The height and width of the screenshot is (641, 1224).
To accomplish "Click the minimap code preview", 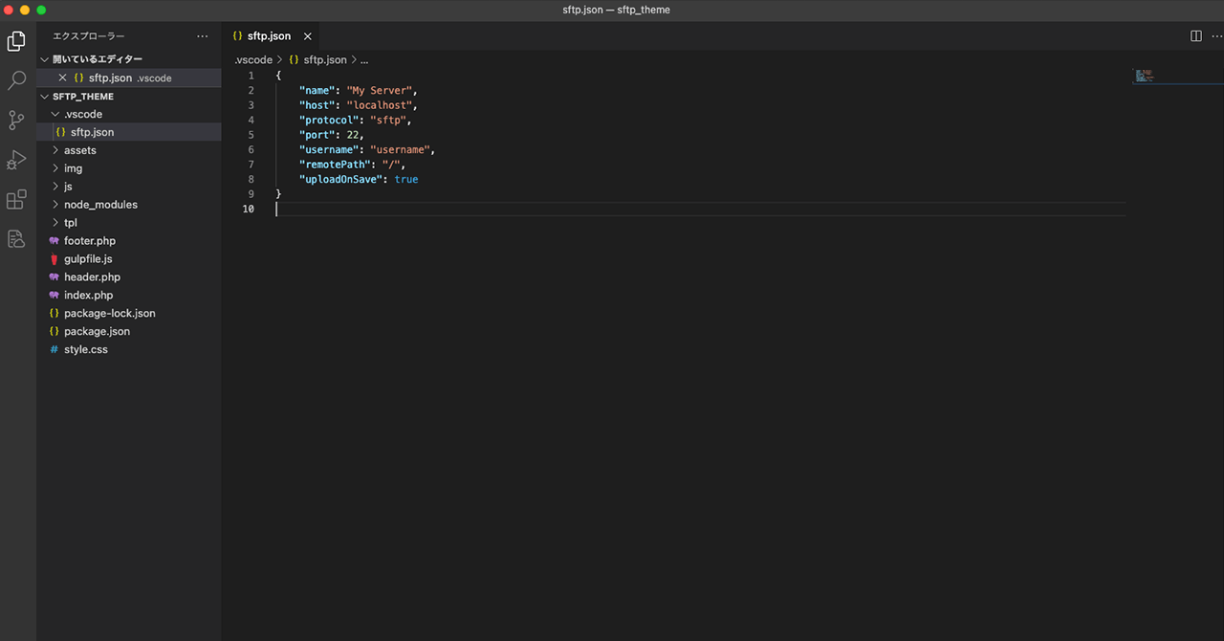I will (x=1145, y=76).
